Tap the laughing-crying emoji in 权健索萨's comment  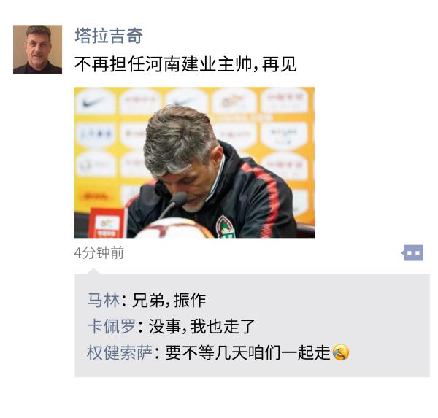[340, 352]
